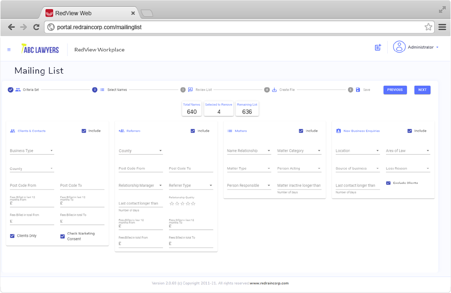Open the Person Acting dropdown
This screenshot has height=293, width=451.
[299, 169]
